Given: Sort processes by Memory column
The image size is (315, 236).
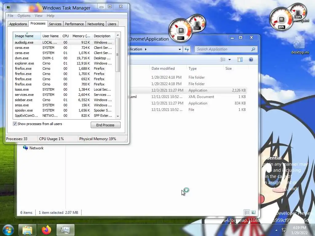Looking at the screenshot, I should click(81, 36).
